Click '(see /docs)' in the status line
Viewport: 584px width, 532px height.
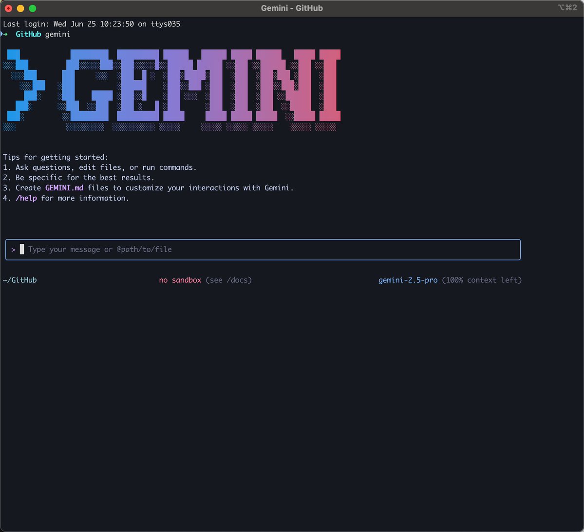pyautogui.click(x=229, y=280)
